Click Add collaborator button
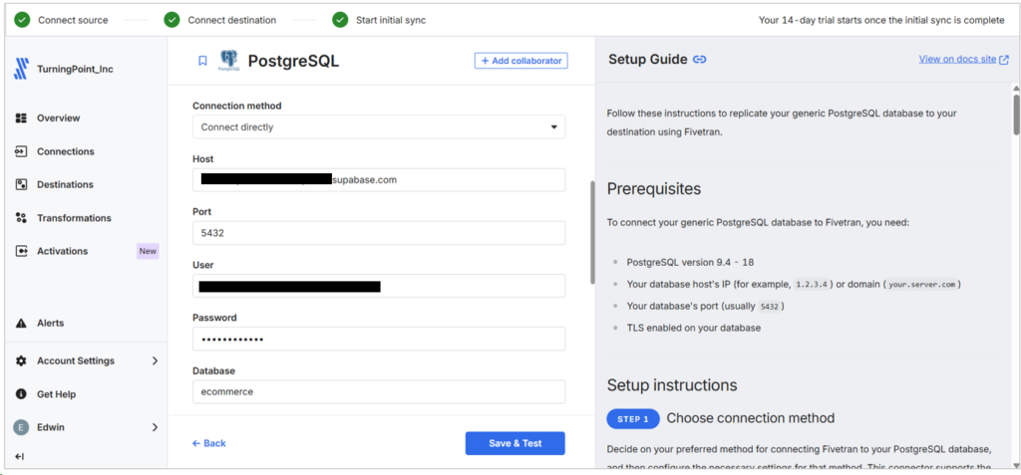1021x475 pixels. pyautogui.click(x=520, y=61)
